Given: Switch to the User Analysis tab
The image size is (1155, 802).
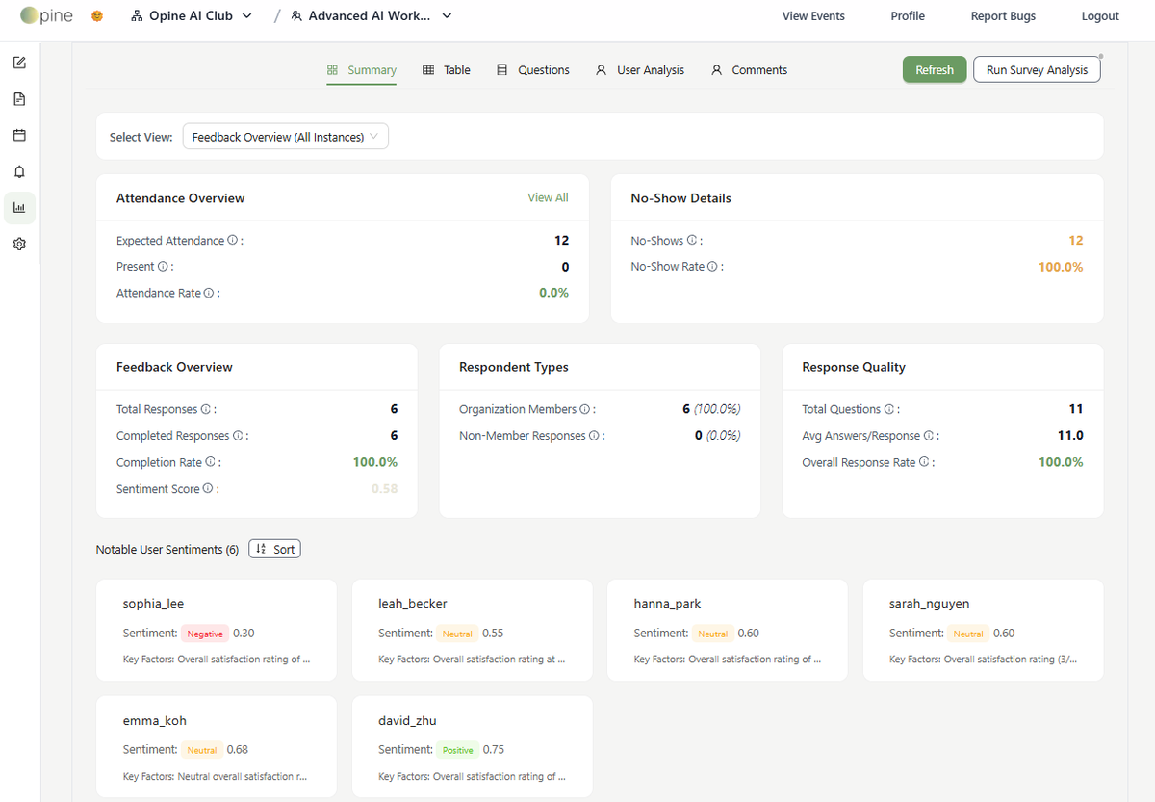Looking at the screenshot, I should click(640, 70).
